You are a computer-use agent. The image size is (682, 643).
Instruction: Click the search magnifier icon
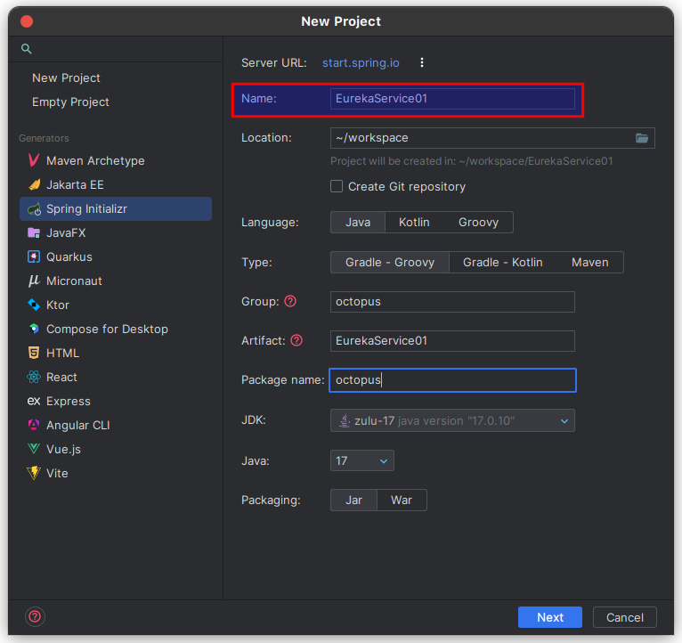tap(27, 49)
